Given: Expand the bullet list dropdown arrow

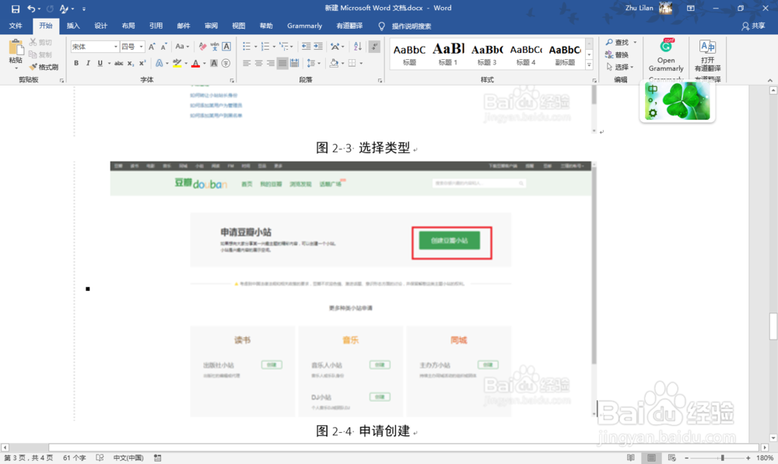Looking at the screenshot, I should click(x=255, y=47).
